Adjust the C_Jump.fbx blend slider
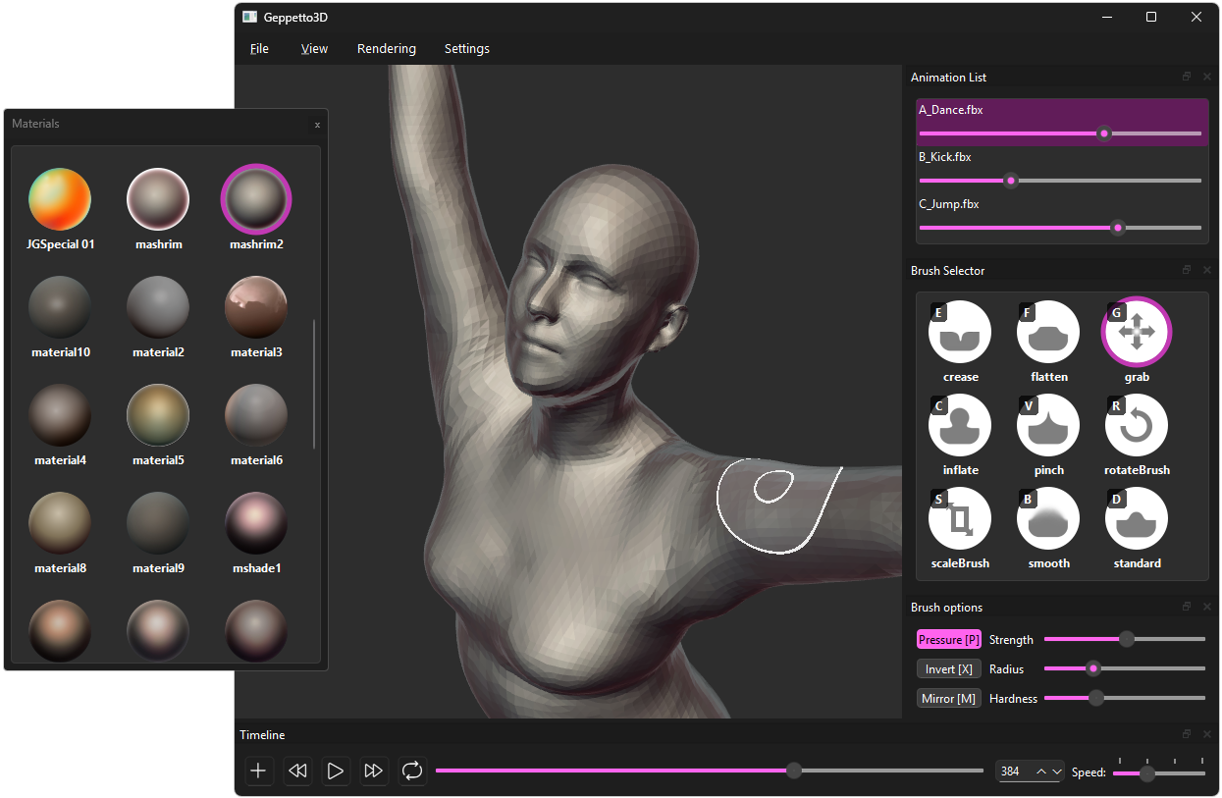This screenshot has height=798, width=1222. 1060,228
